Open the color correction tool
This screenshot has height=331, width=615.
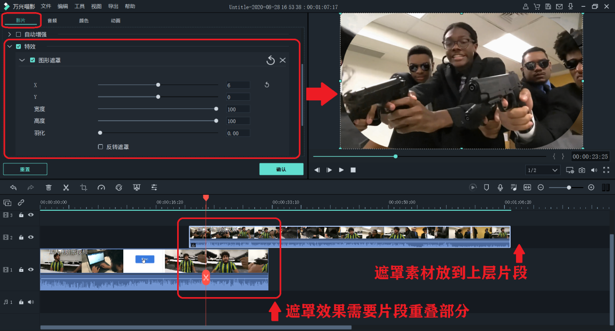click(119, 188)
